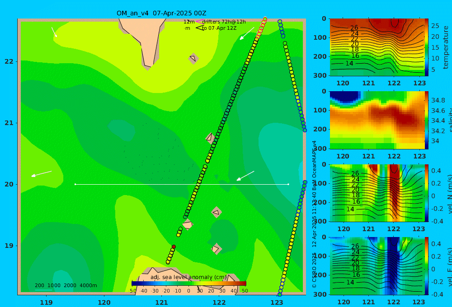Click the latitude label 22 on main map
Image resolution: width=452 pixels, height=307 pixels.
pyautogui.click(x=9, y=61)
